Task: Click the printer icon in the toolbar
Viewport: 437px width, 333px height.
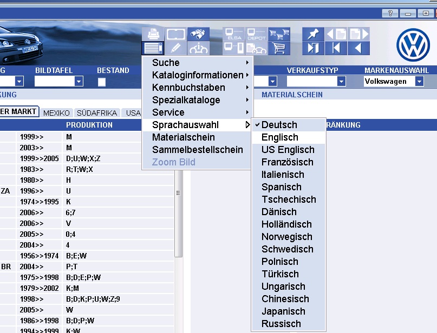Action: 153,34
